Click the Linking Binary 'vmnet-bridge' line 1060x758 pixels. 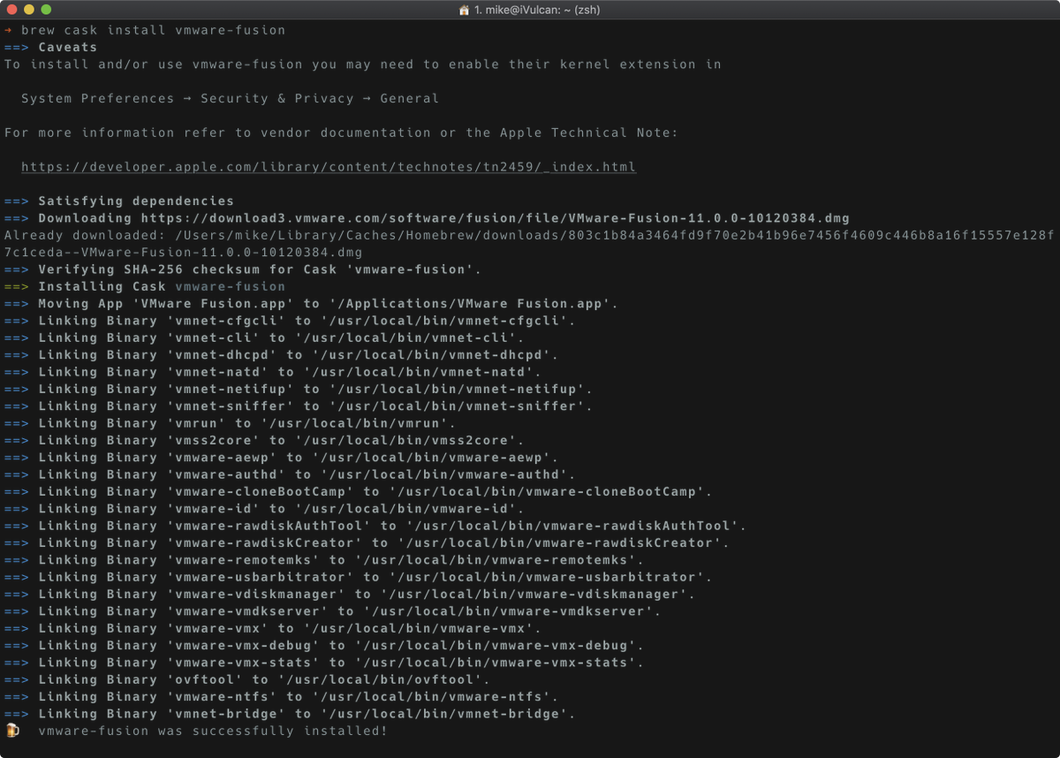pos(290,713)
